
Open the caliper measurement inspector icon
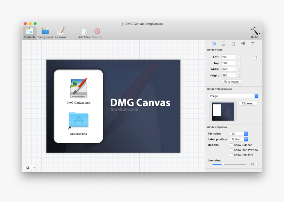pyautogui.click(x=243, y=43)
